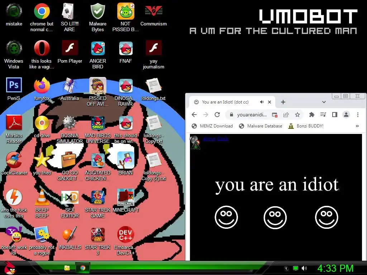The height and width of the screenshot is (275, 367).
Task: Open the 'probably not a rogue' icon
Action: pos(42,235)
